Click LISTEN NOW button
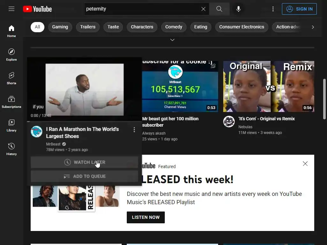Image resolution: width=327 pixels, height=245 pixels. pos(146,217)
